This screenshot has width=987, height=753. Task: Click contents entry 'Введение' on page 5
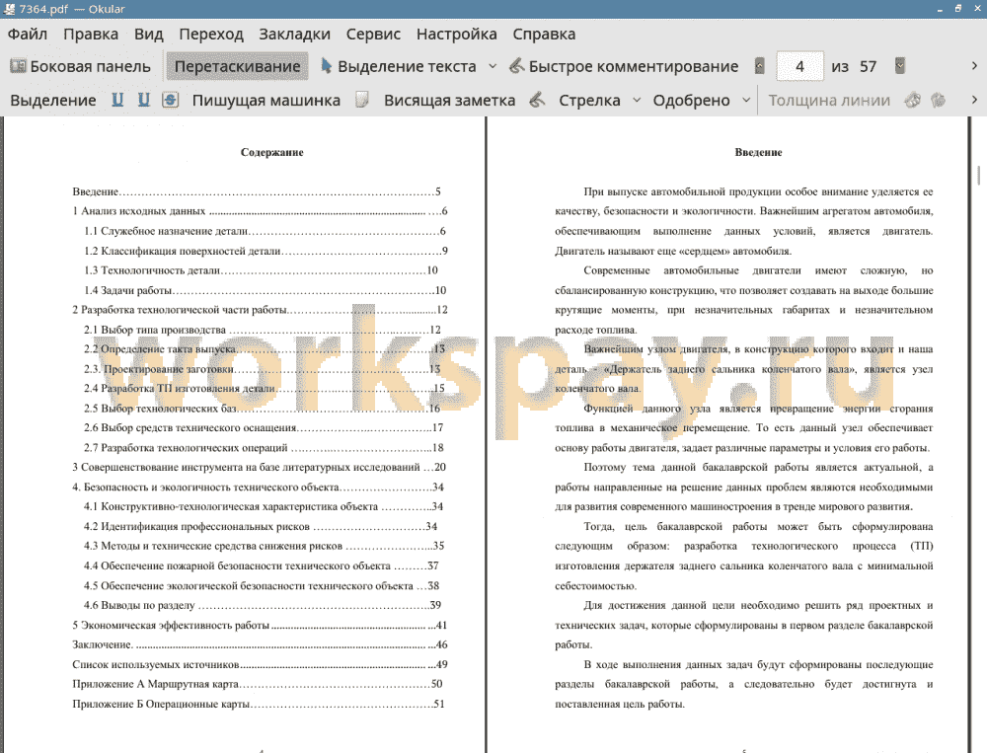pyautogui.click(x=257, y=191)
